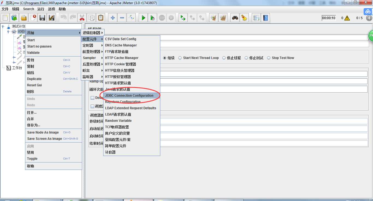Viewport: 373px width, 201px height.
Task: Click the Close test plan toolbar icon
Action: tap(33, 18)
